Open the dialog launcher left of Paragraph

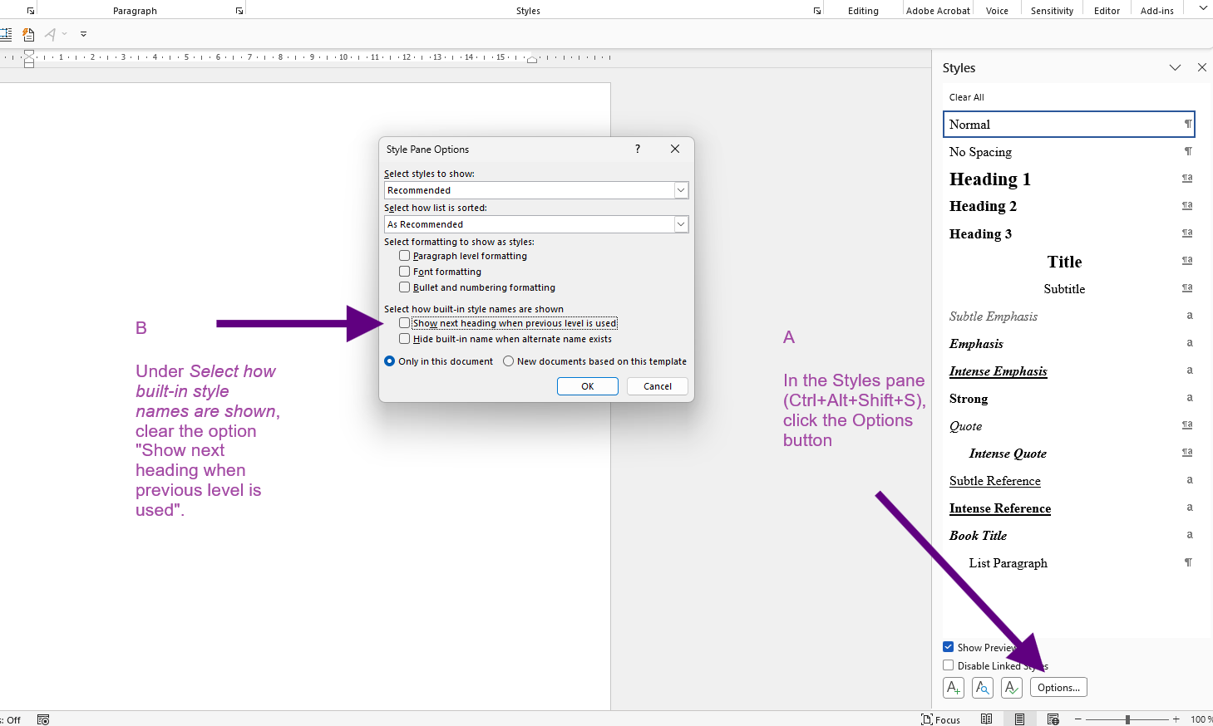point(31,11)
